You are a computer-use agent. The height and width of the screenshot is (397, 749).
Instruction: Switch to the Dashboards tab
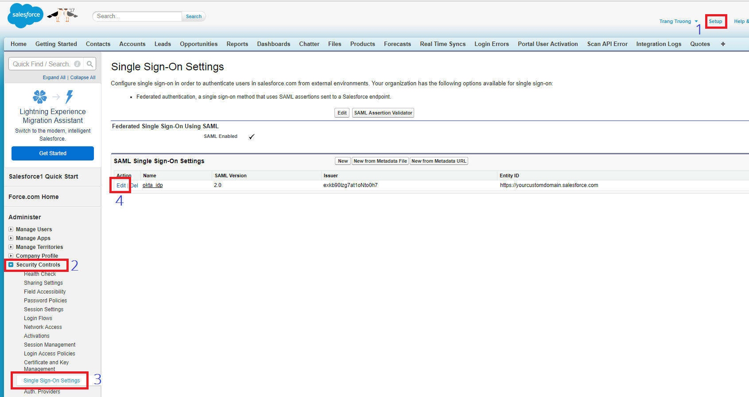(273, 44)
